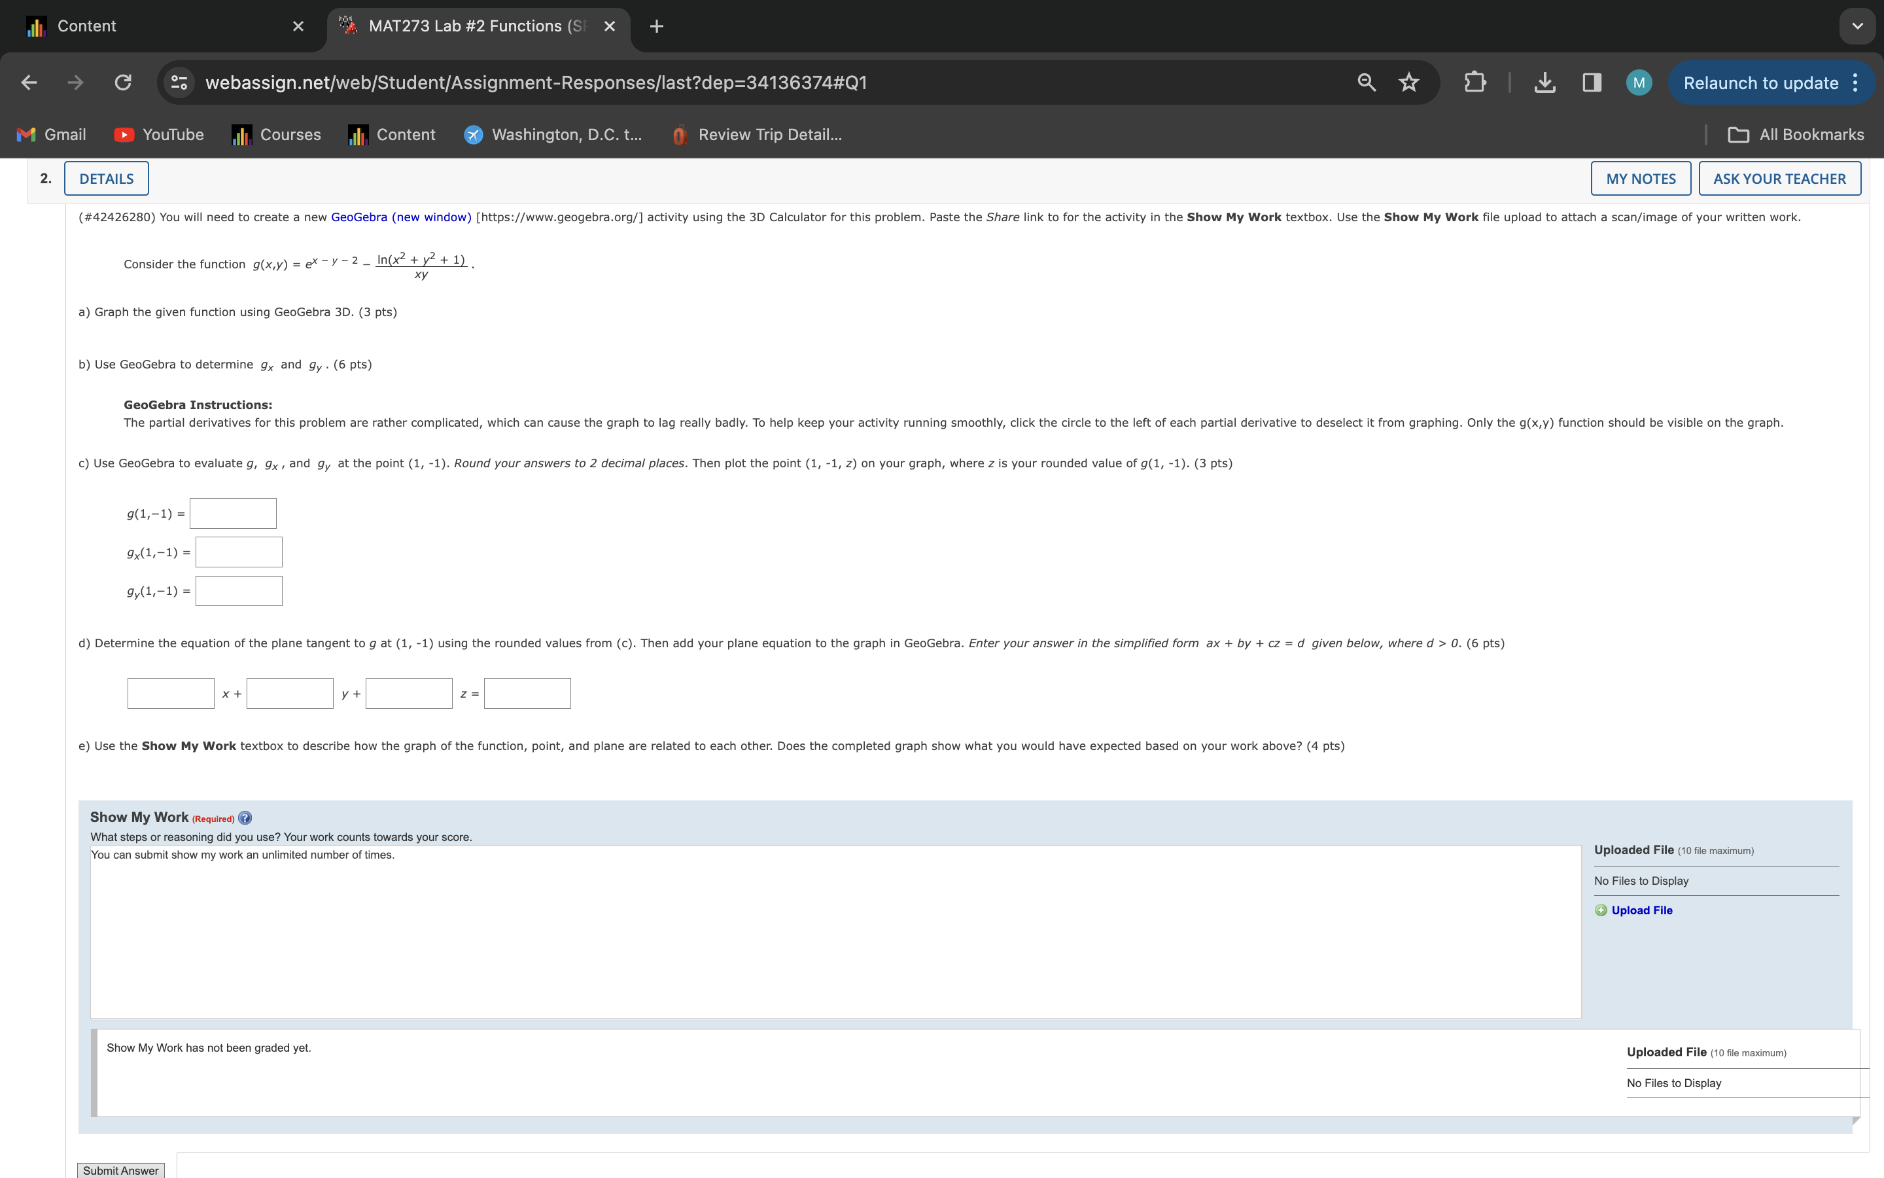Click the g(1,−1) answer input box
Viewport: 1884px width, 1178px height.
click(x=233, y=514)
